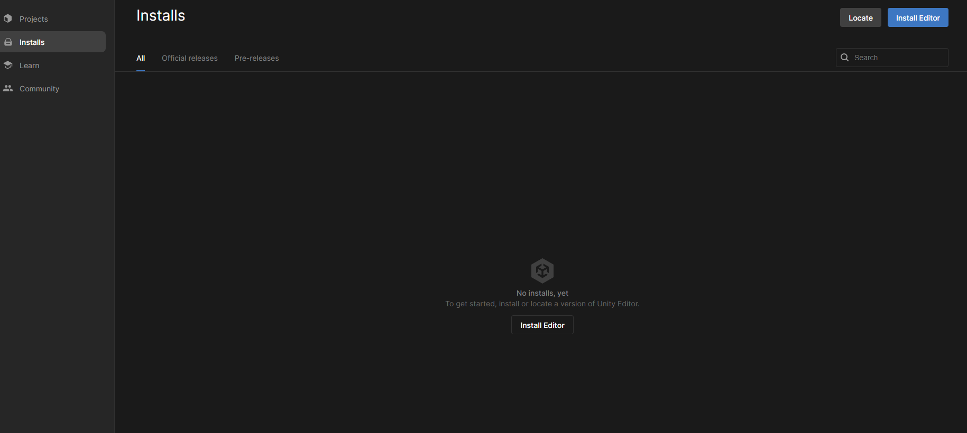Switch to the All tab
Image resolution: width=967 pixels, height=433 pixels.
[141, 58]
